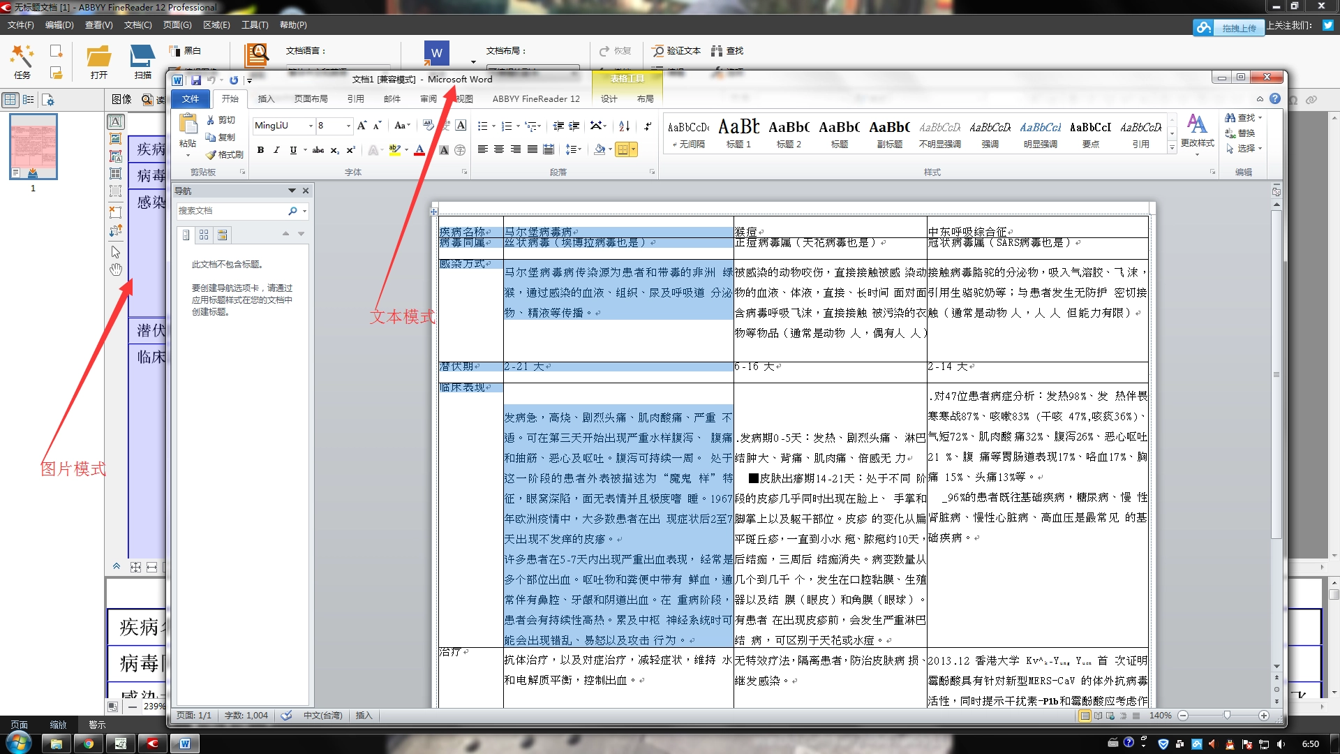This screenshot has height=754, width=1340.
Task: Select page thumbnail 1 in FineReader pages panel
Action: pyautogui.click(x=33, y=147)
